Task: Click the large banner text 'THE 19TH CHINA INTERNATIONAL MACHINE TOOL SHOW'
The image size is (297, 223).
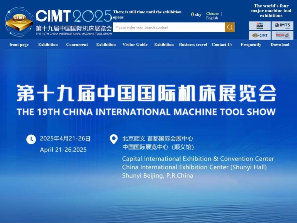Action: click(146, 112)
